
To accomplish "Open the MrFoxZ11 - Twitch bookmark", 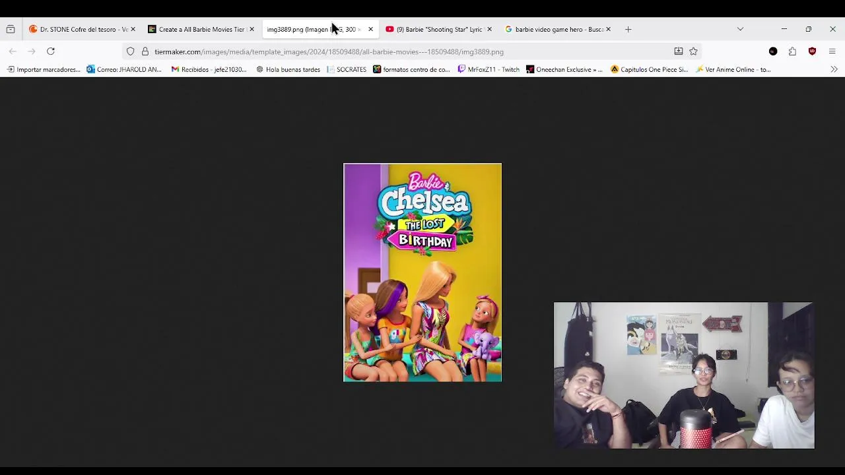I will coord(489,69).
